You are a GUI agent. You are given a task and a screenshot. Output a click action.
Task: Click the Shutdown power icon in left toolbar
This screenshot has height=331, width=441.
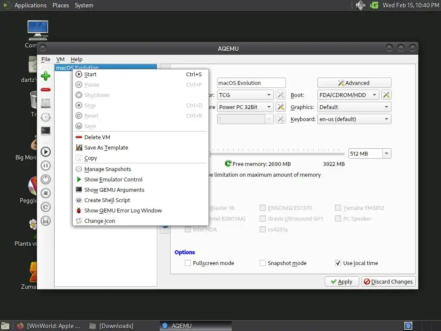(46, 179)
